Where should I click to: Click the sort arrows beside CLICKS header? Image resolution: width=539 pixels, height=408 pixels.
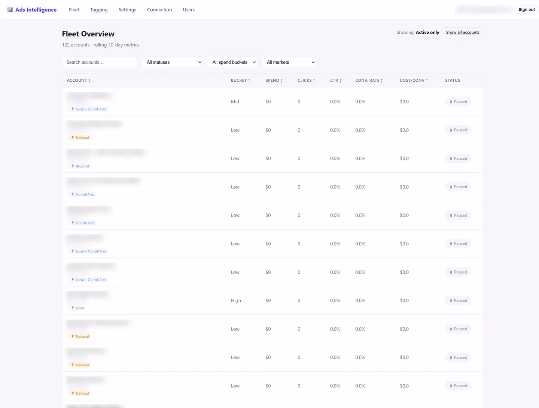(314, 81)
